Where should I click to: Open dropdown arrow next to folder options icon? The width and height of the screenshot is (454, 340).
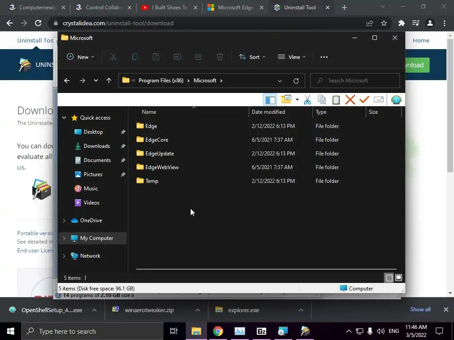click(297, 100)
